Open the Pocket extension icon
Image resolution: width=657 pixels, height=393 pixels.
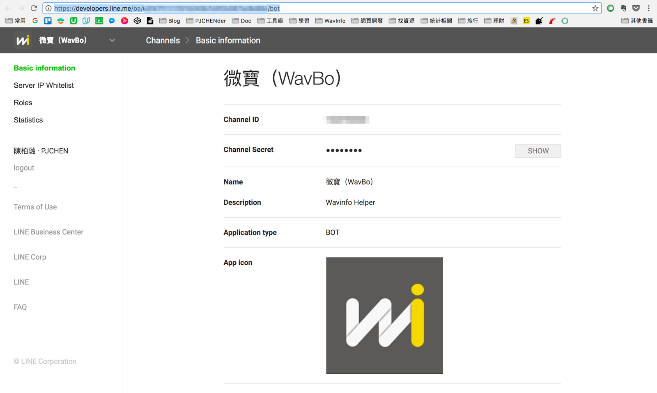click(x=636, y=8)
